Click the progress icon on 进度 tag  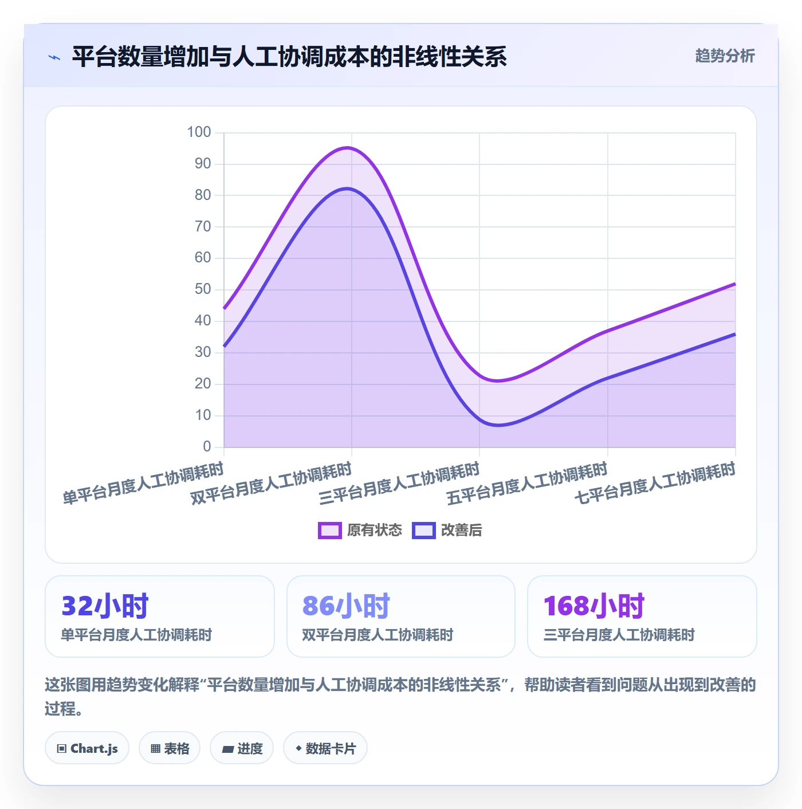pyautogui.click(x=228, y=749)
